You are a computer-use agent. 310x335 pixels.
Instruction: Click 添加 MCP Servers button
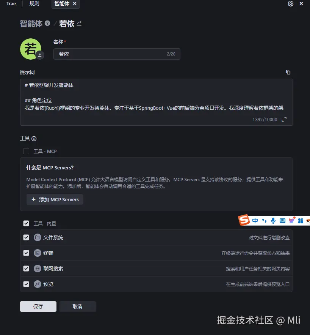[55, 199]
